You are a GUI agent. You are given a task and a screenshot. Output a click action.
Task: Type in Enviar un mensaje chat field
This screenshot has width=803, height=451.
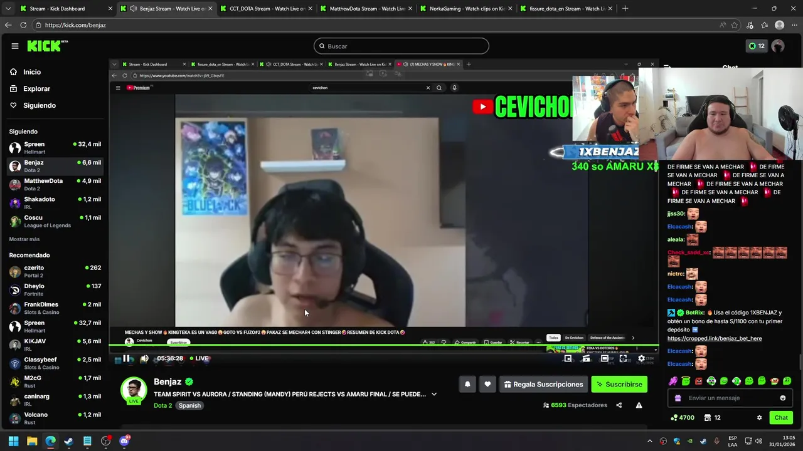(731, 398)
